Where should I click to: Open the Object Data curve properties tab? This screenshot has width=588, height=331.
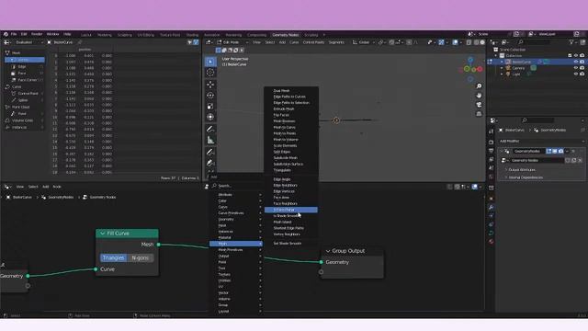(x=492, y=233)
